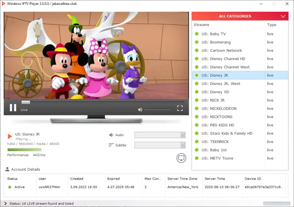Select US: Disney Channel West stream
Image resolution: width=294 pixels, height=207 pixels.
point(240,67)
